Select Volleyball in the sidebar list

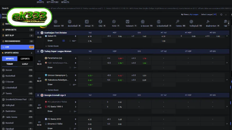click(x=17, y=105)
